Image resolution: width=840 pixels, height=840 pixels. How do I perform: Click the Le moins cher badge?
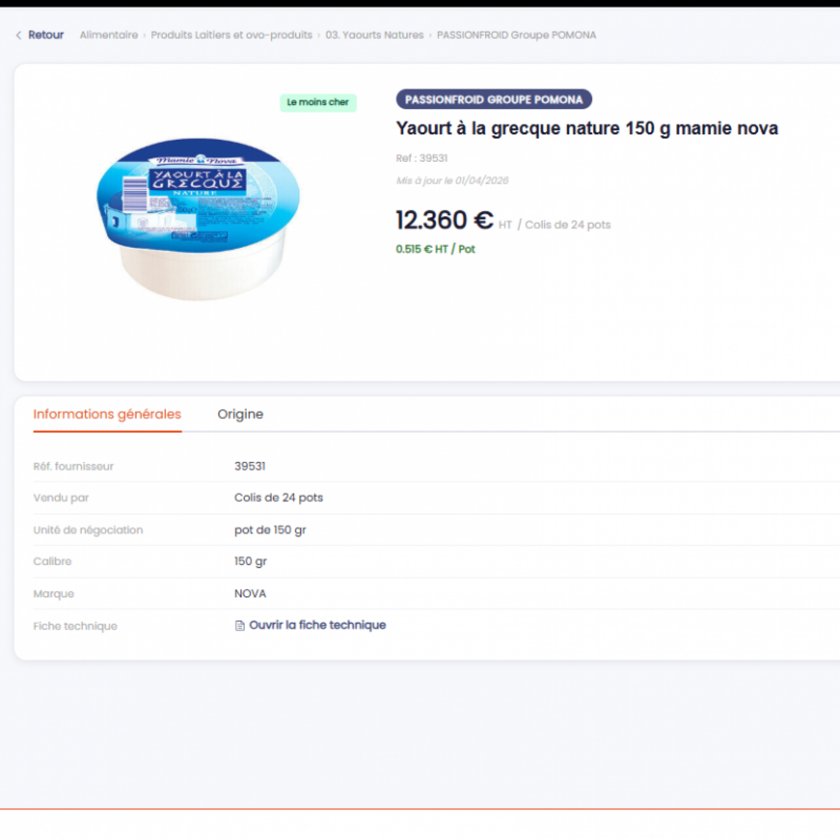318,102
